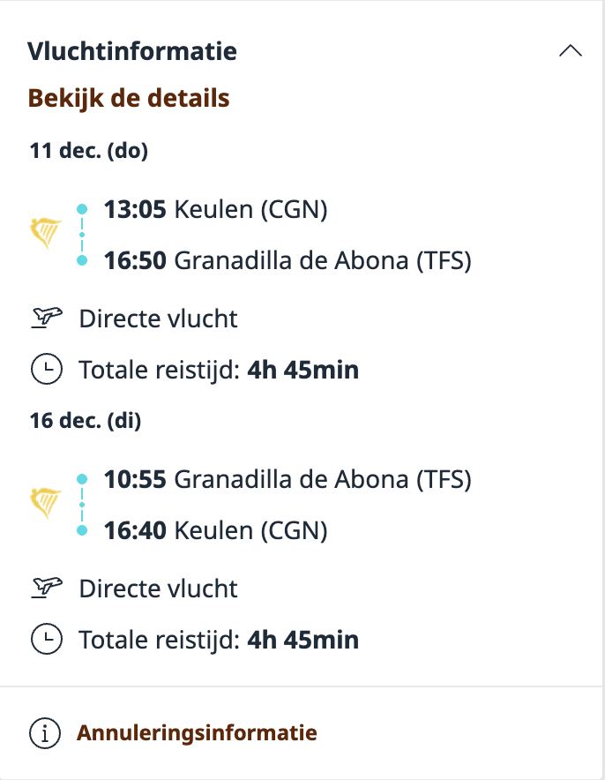Select the airplane icon next to first Directe vlucht
The height and width of the screenshot is (780, 605).
[x=46, y=318]
